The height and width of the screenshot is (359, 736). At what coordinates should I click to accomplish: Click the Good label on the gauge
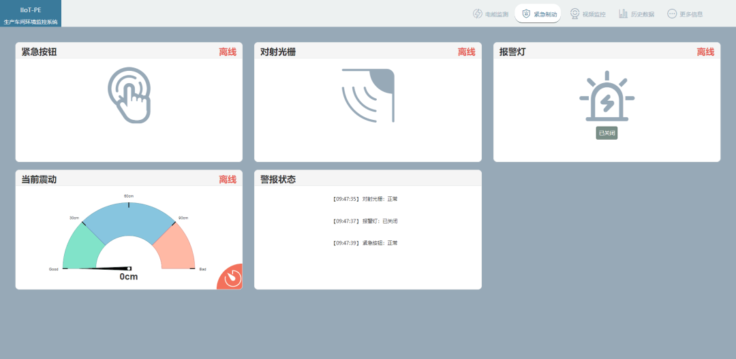(x=54, y=269)
